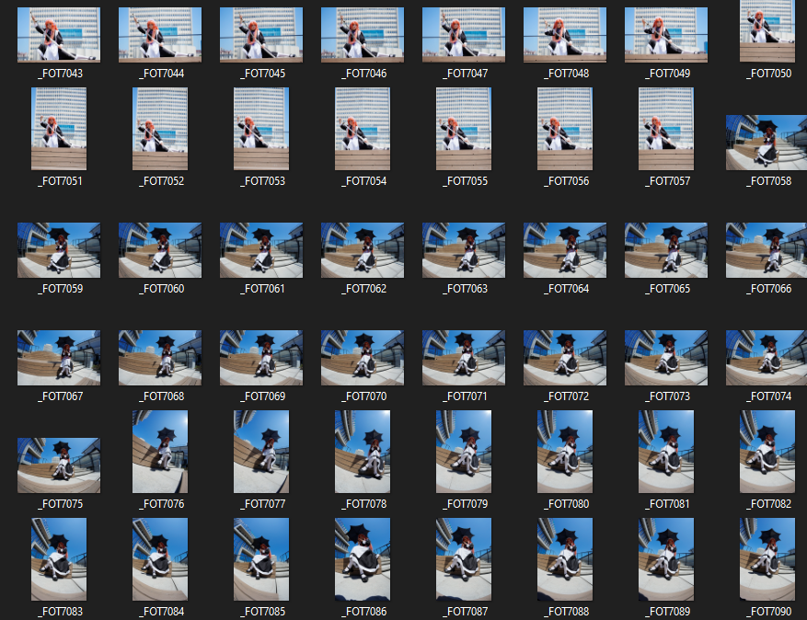This screenshot has width=807, height=620.
Task: Select umbrella photo _FOT7058
Action: [767, 143]
